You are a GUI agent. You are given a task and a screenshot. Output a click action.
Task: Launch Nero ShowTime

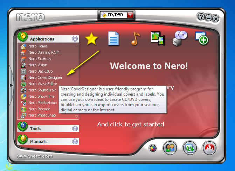42,96
